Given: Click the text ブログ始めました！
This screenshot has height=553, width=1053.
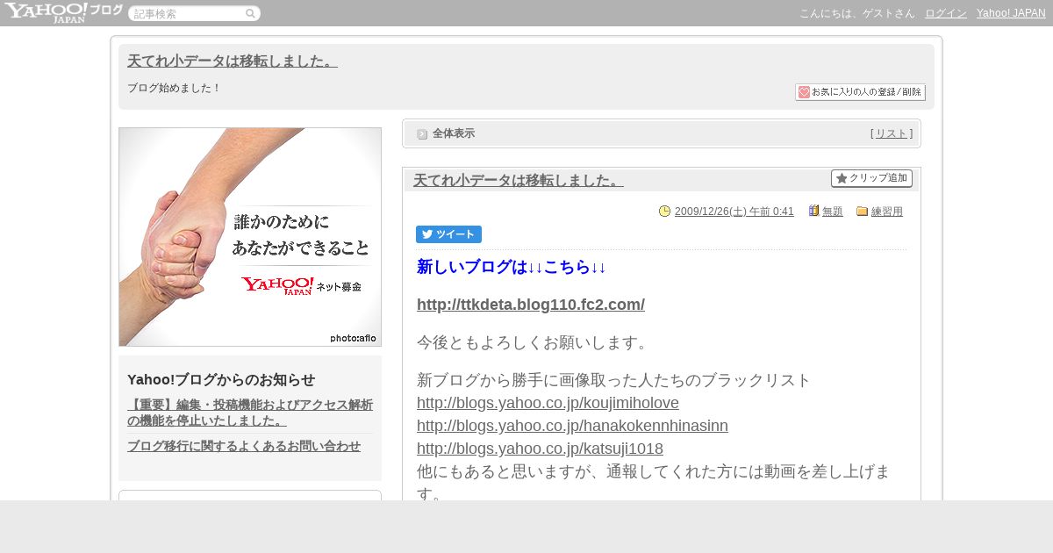Looking at the screenshot, I should [x=175, y=88].
